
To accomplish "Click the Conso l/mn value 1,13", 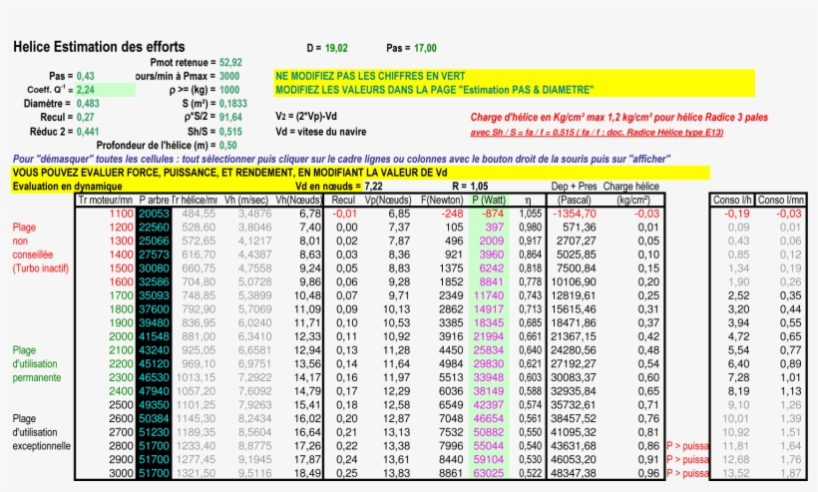I will click(791, 391).
